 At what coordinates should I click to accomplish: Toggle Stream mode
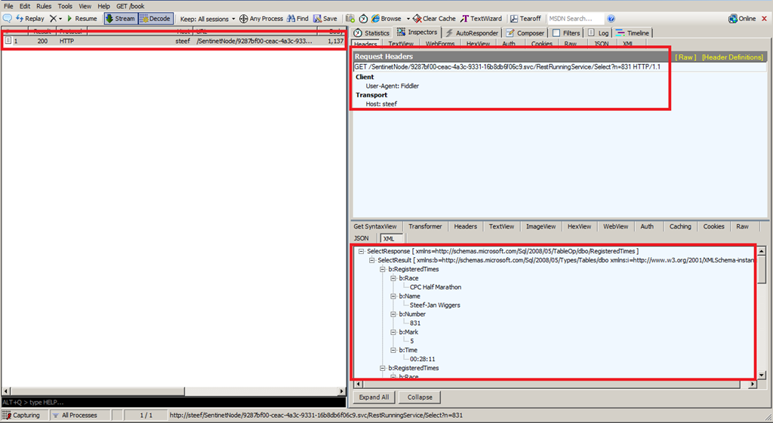click(120, 18)
